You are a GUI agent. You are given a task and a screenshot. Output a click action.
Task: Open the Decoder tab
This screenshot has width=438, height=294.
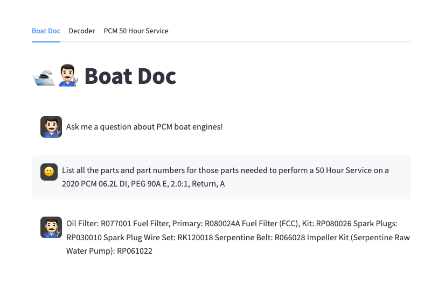[82, 31]
